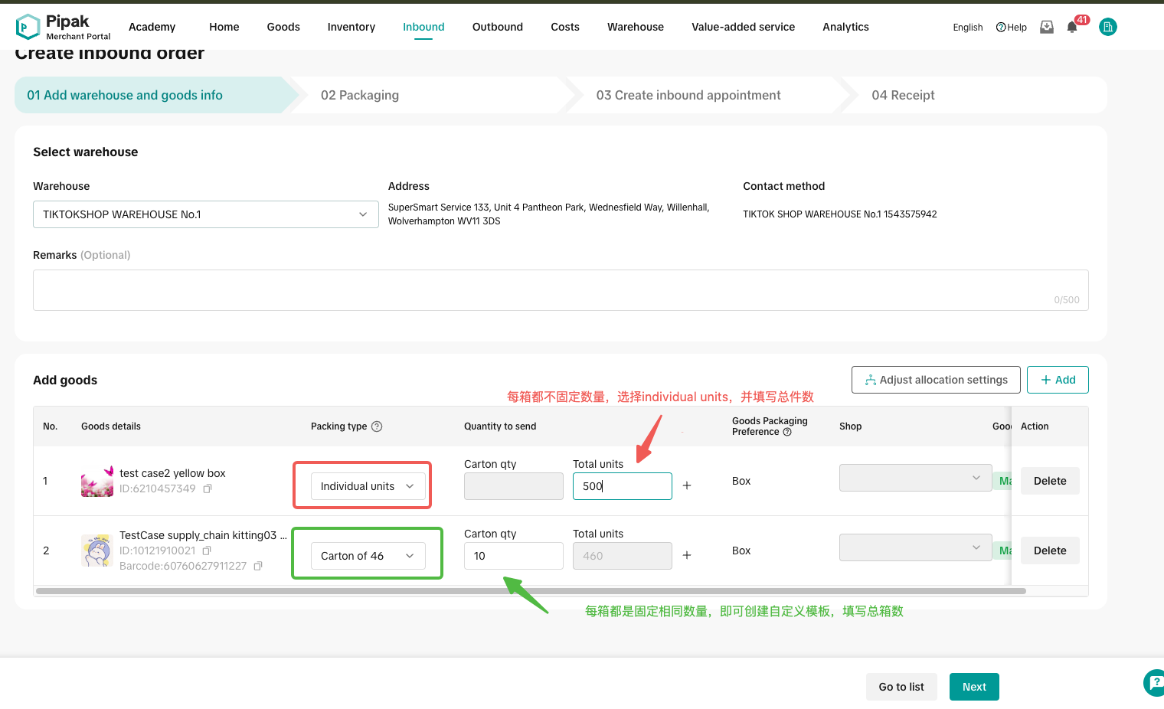
Task: Click the Remarks text area
Action: (560, 290)
